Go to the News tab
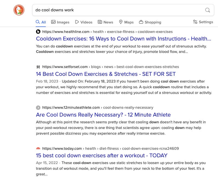The image size is (218, 177). tap(105, 22)
